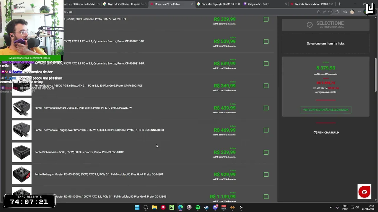
Task: Click Fonte Gigabyte P650G PG5 product name
Action: tap(89, 86)
